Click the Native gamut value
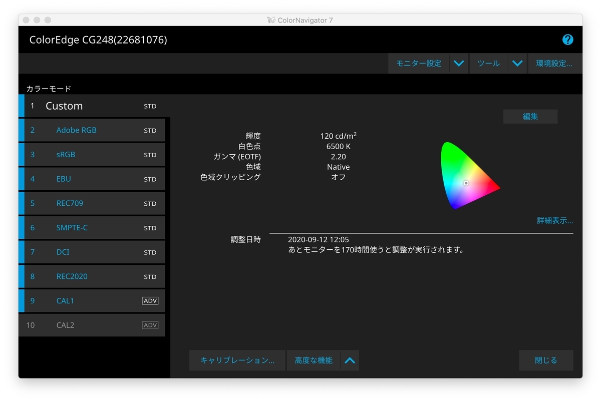 pos(339,167)
